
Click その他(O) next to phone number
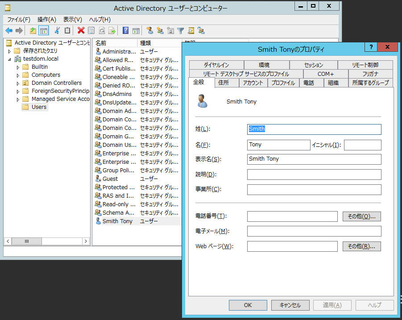[x=362, y=216]
